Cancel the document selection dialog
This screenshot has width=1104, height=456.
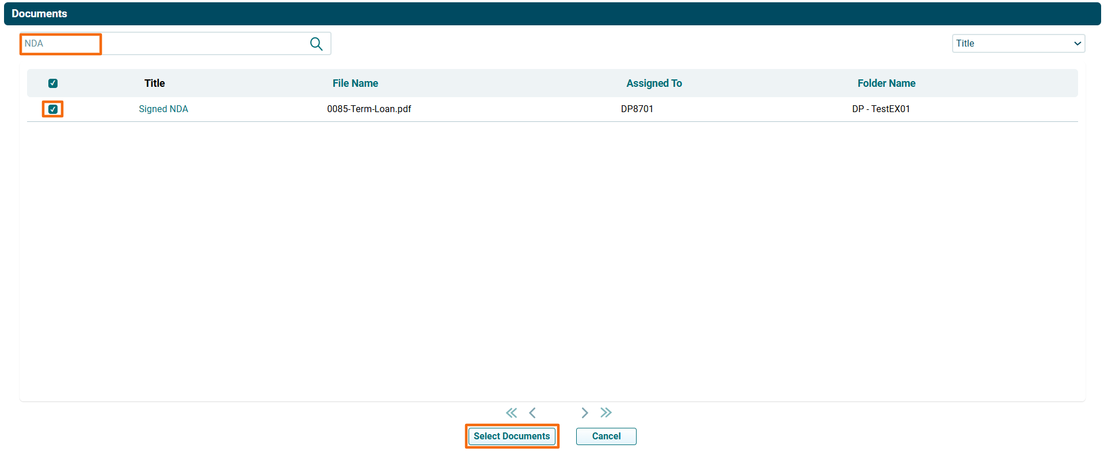(x=606, y=436)
